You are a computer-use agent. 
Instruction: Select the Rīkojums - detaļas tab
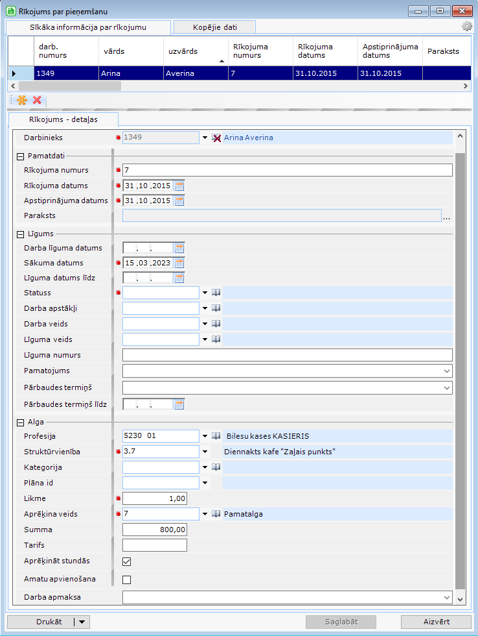(x=63, y=119)
